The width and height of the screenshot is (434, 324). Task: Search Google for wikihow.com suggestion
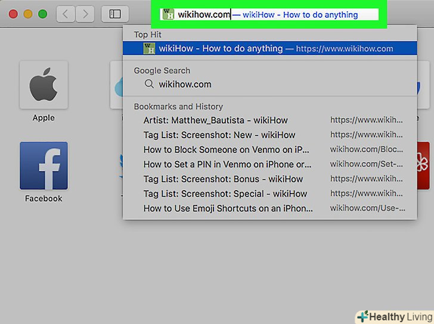pyautogui.click(x=270, y=84)
